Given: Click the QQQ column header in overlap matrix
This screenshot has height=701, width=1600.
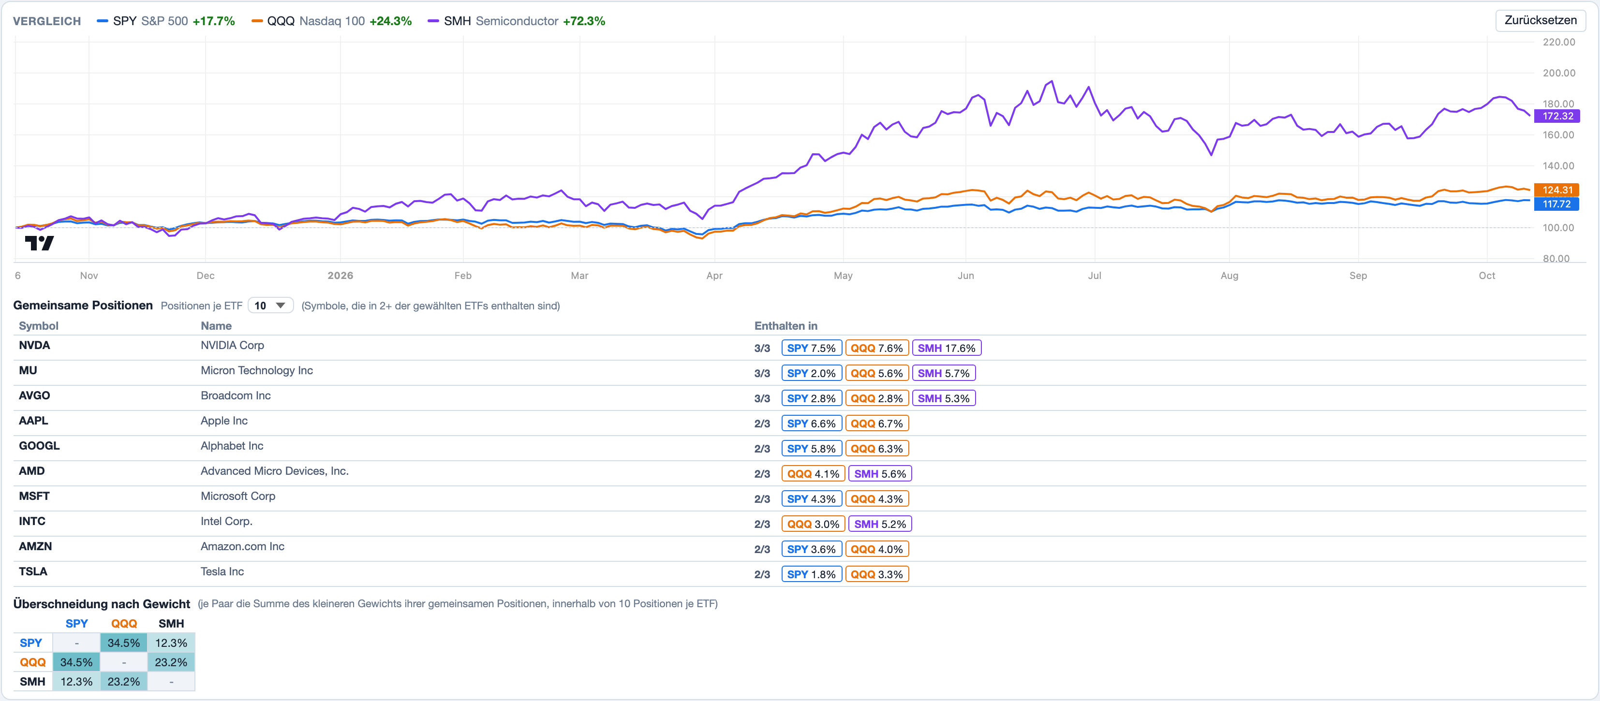Looking at the screenshot, I should (x=124, y=624).
